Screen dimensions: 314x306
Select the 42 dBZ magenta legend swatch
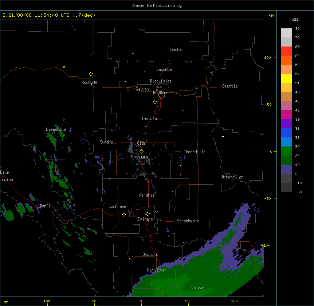tap(286, 114)
